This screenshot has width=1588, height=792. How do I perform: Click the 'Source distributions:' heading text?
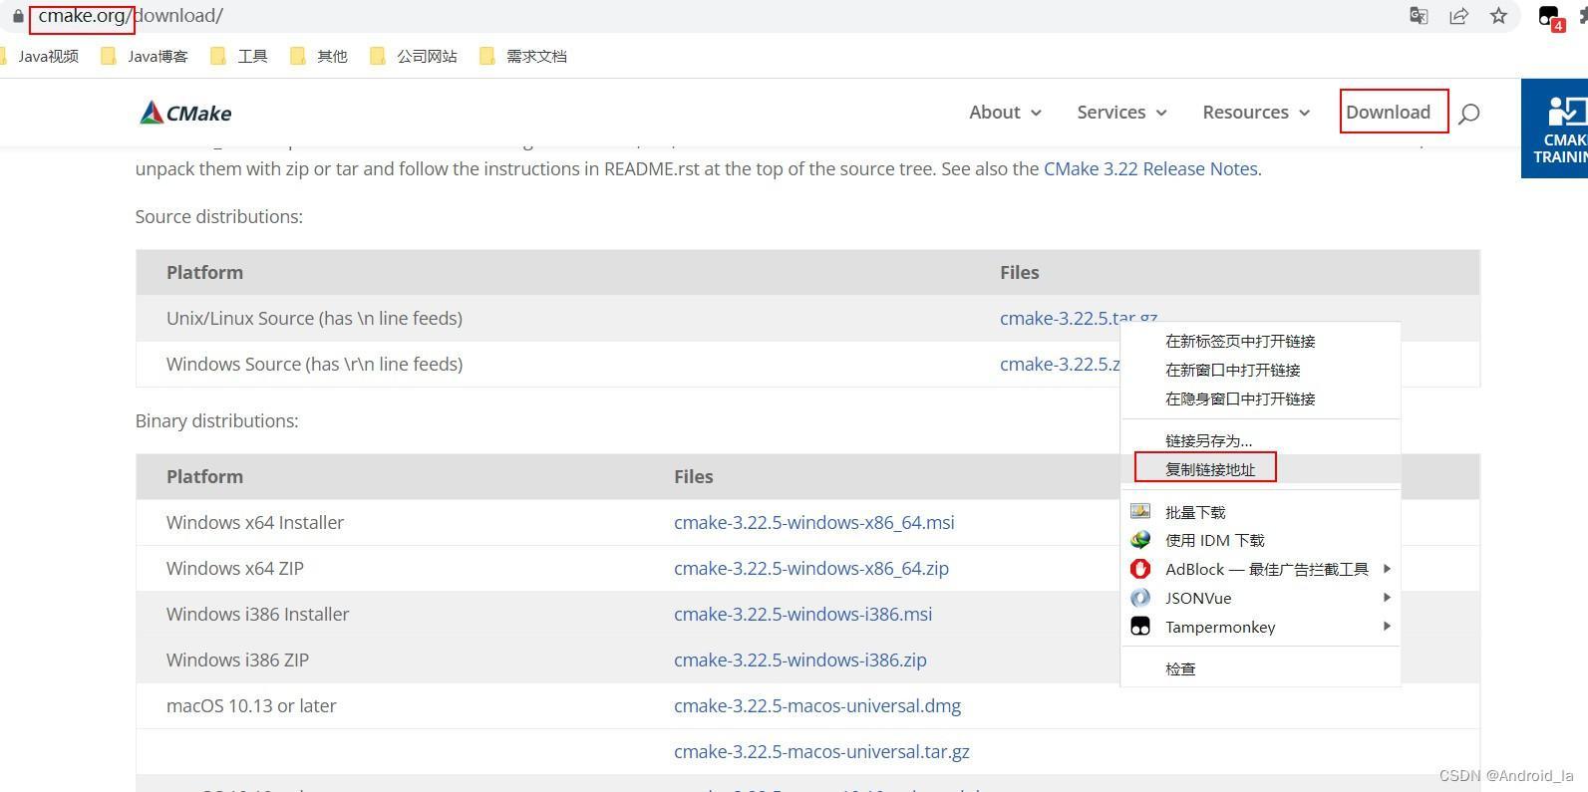tap(219, 216)
